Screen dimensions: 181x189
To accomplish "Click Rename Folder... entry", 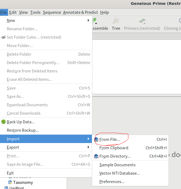I will (46, 29).
